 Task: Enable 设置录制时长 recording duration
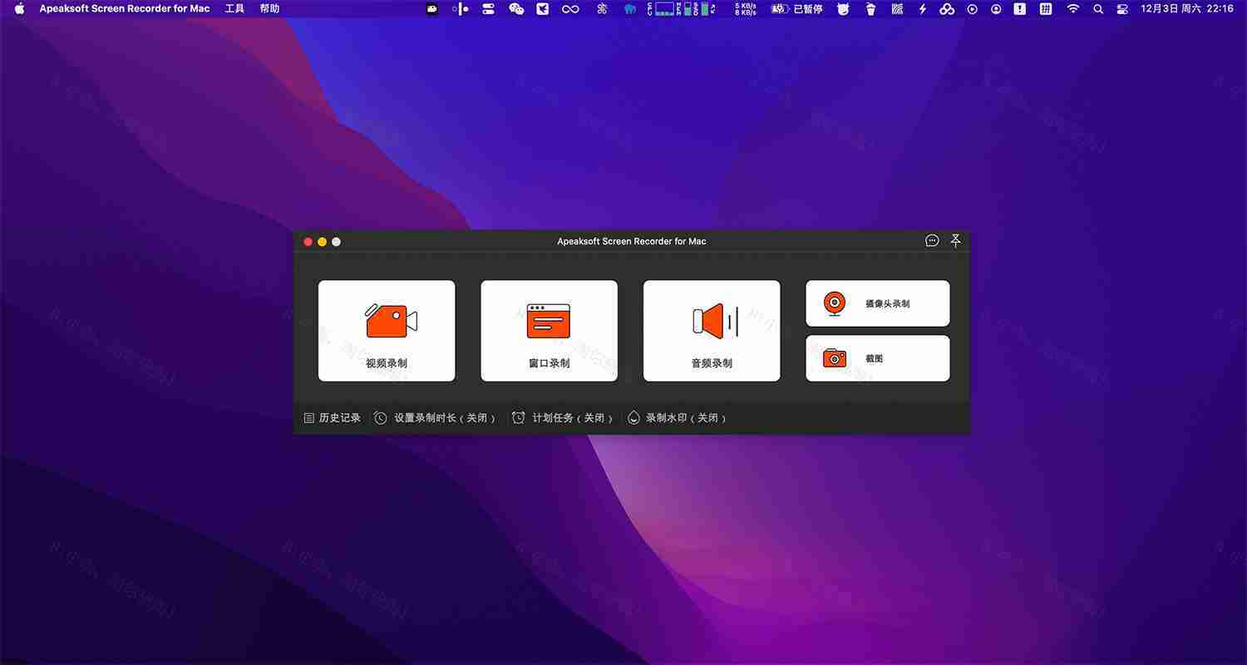(x=435, y=417)
